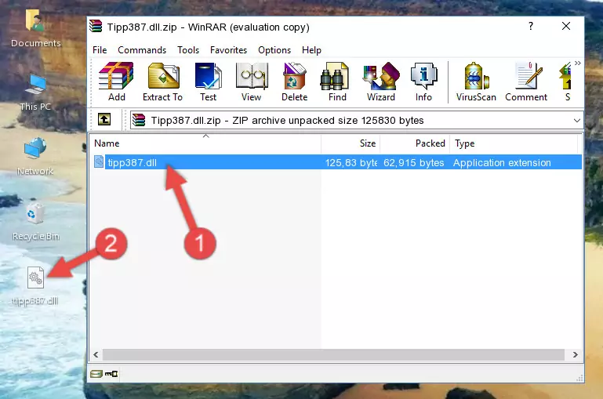Select the This PC desktop icon
This screenshot has width=603, height=399.
pos(35,92)
